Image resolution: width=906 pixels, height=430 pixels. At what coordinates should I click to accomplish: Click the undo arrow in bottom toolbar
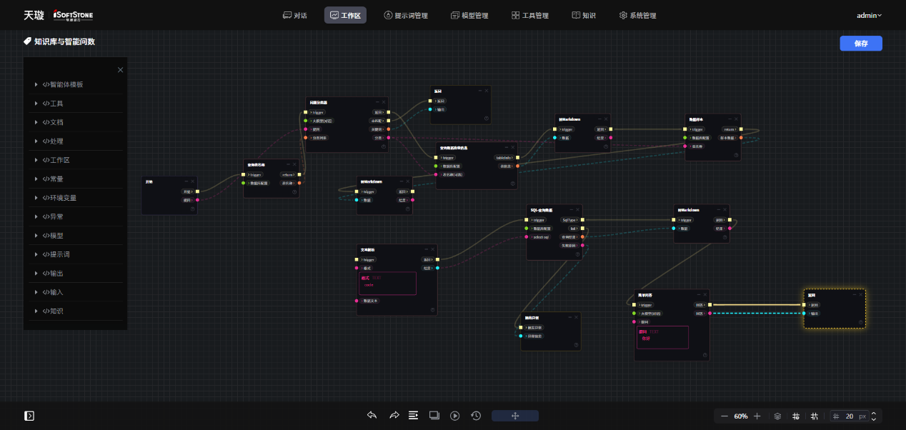coord(372,416)
